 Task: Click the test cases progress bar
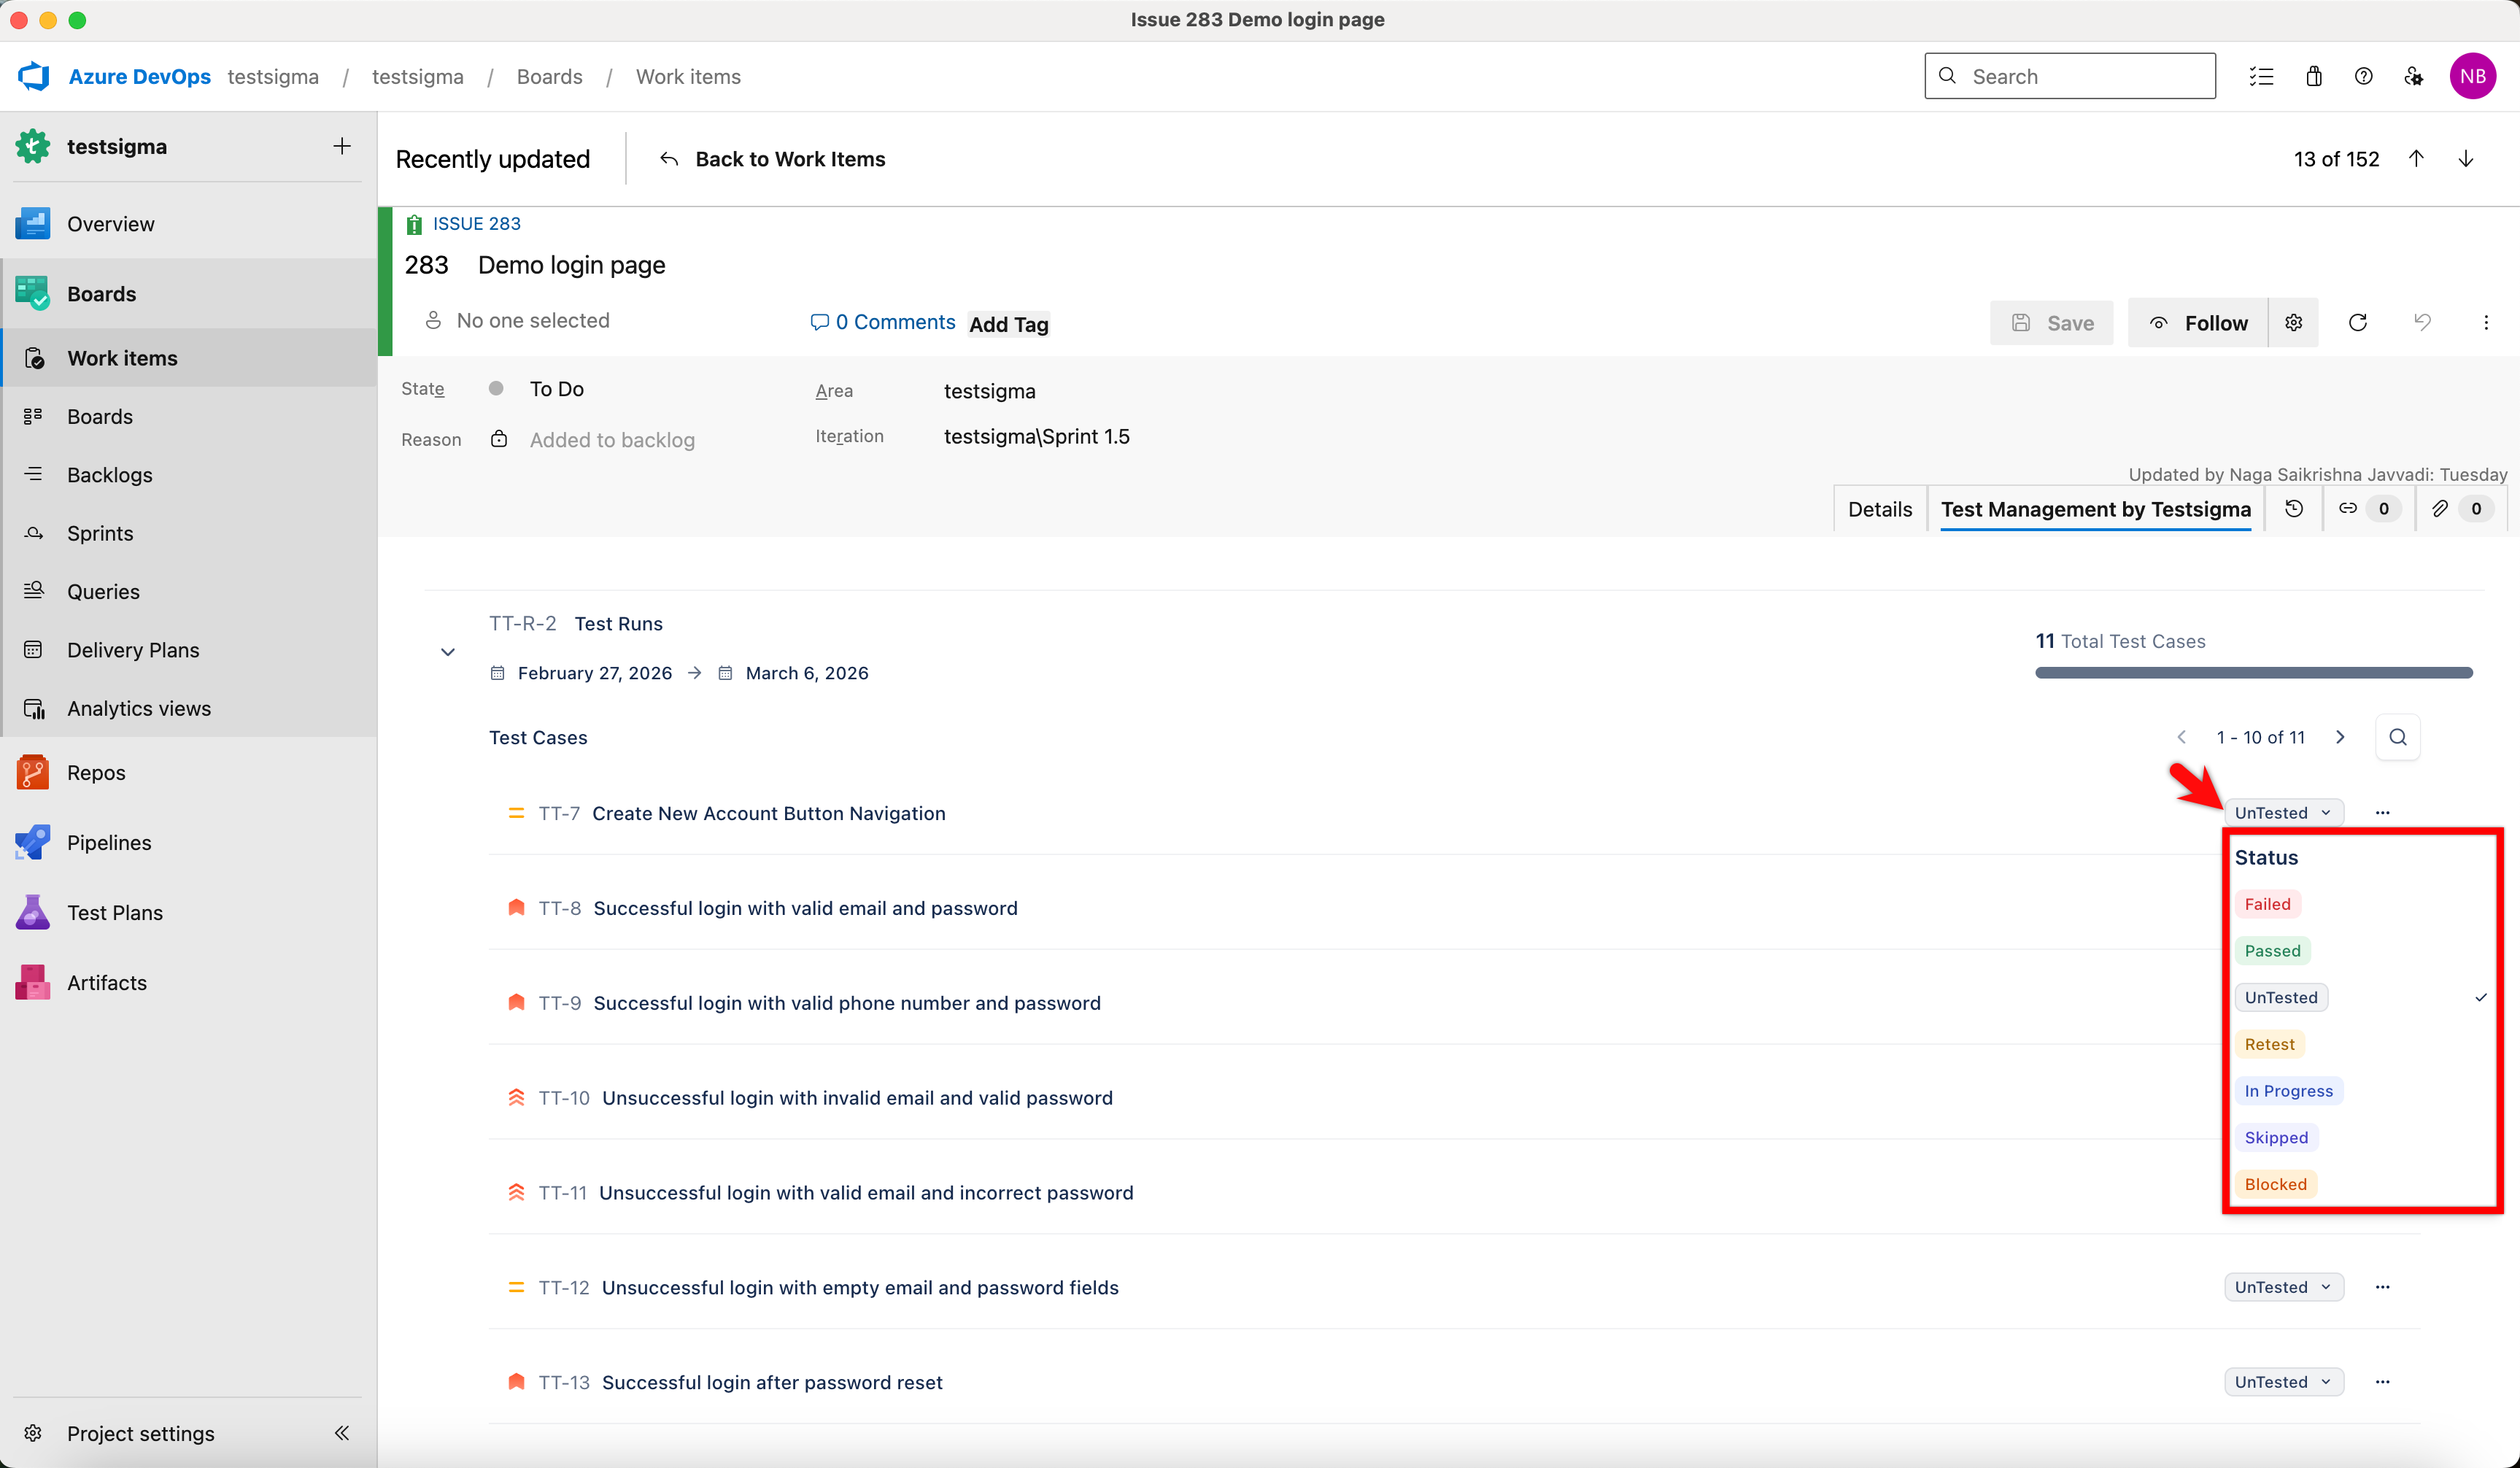[x=2254, y=673]
